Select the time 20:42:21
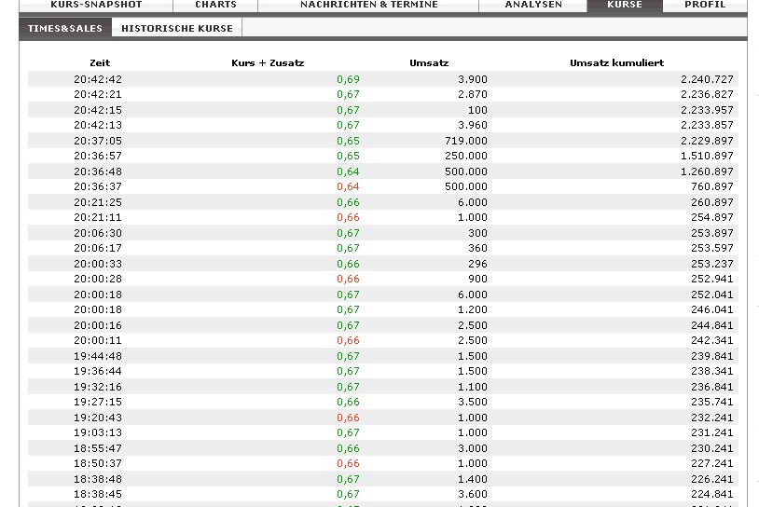 pyautogui.click(x=98, y=94)
